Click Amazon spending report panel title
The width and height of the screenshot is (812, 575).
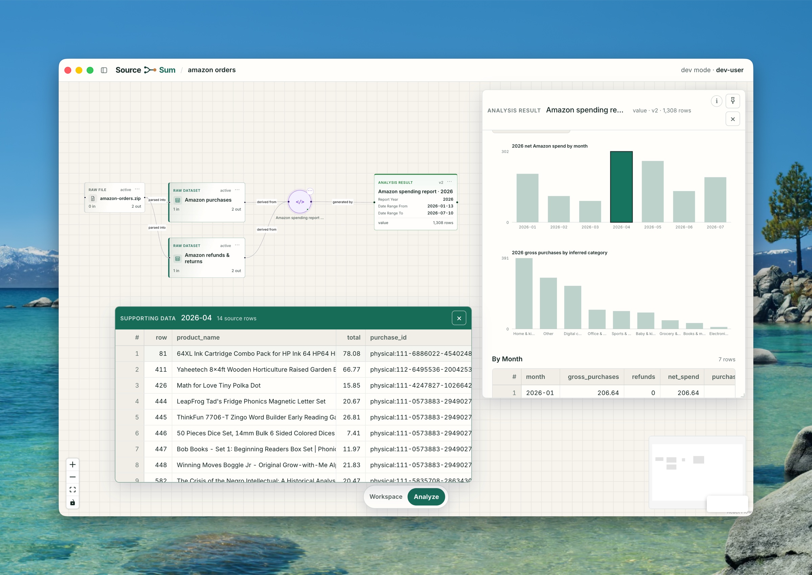585,110
